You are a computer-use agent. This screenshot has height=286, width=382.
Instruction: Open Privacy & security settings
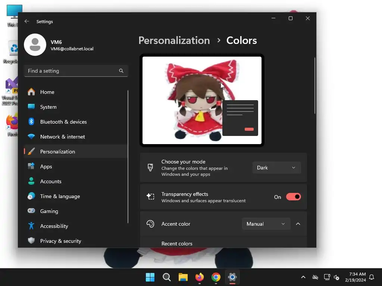pyautogui.click(x=76, y=241)
